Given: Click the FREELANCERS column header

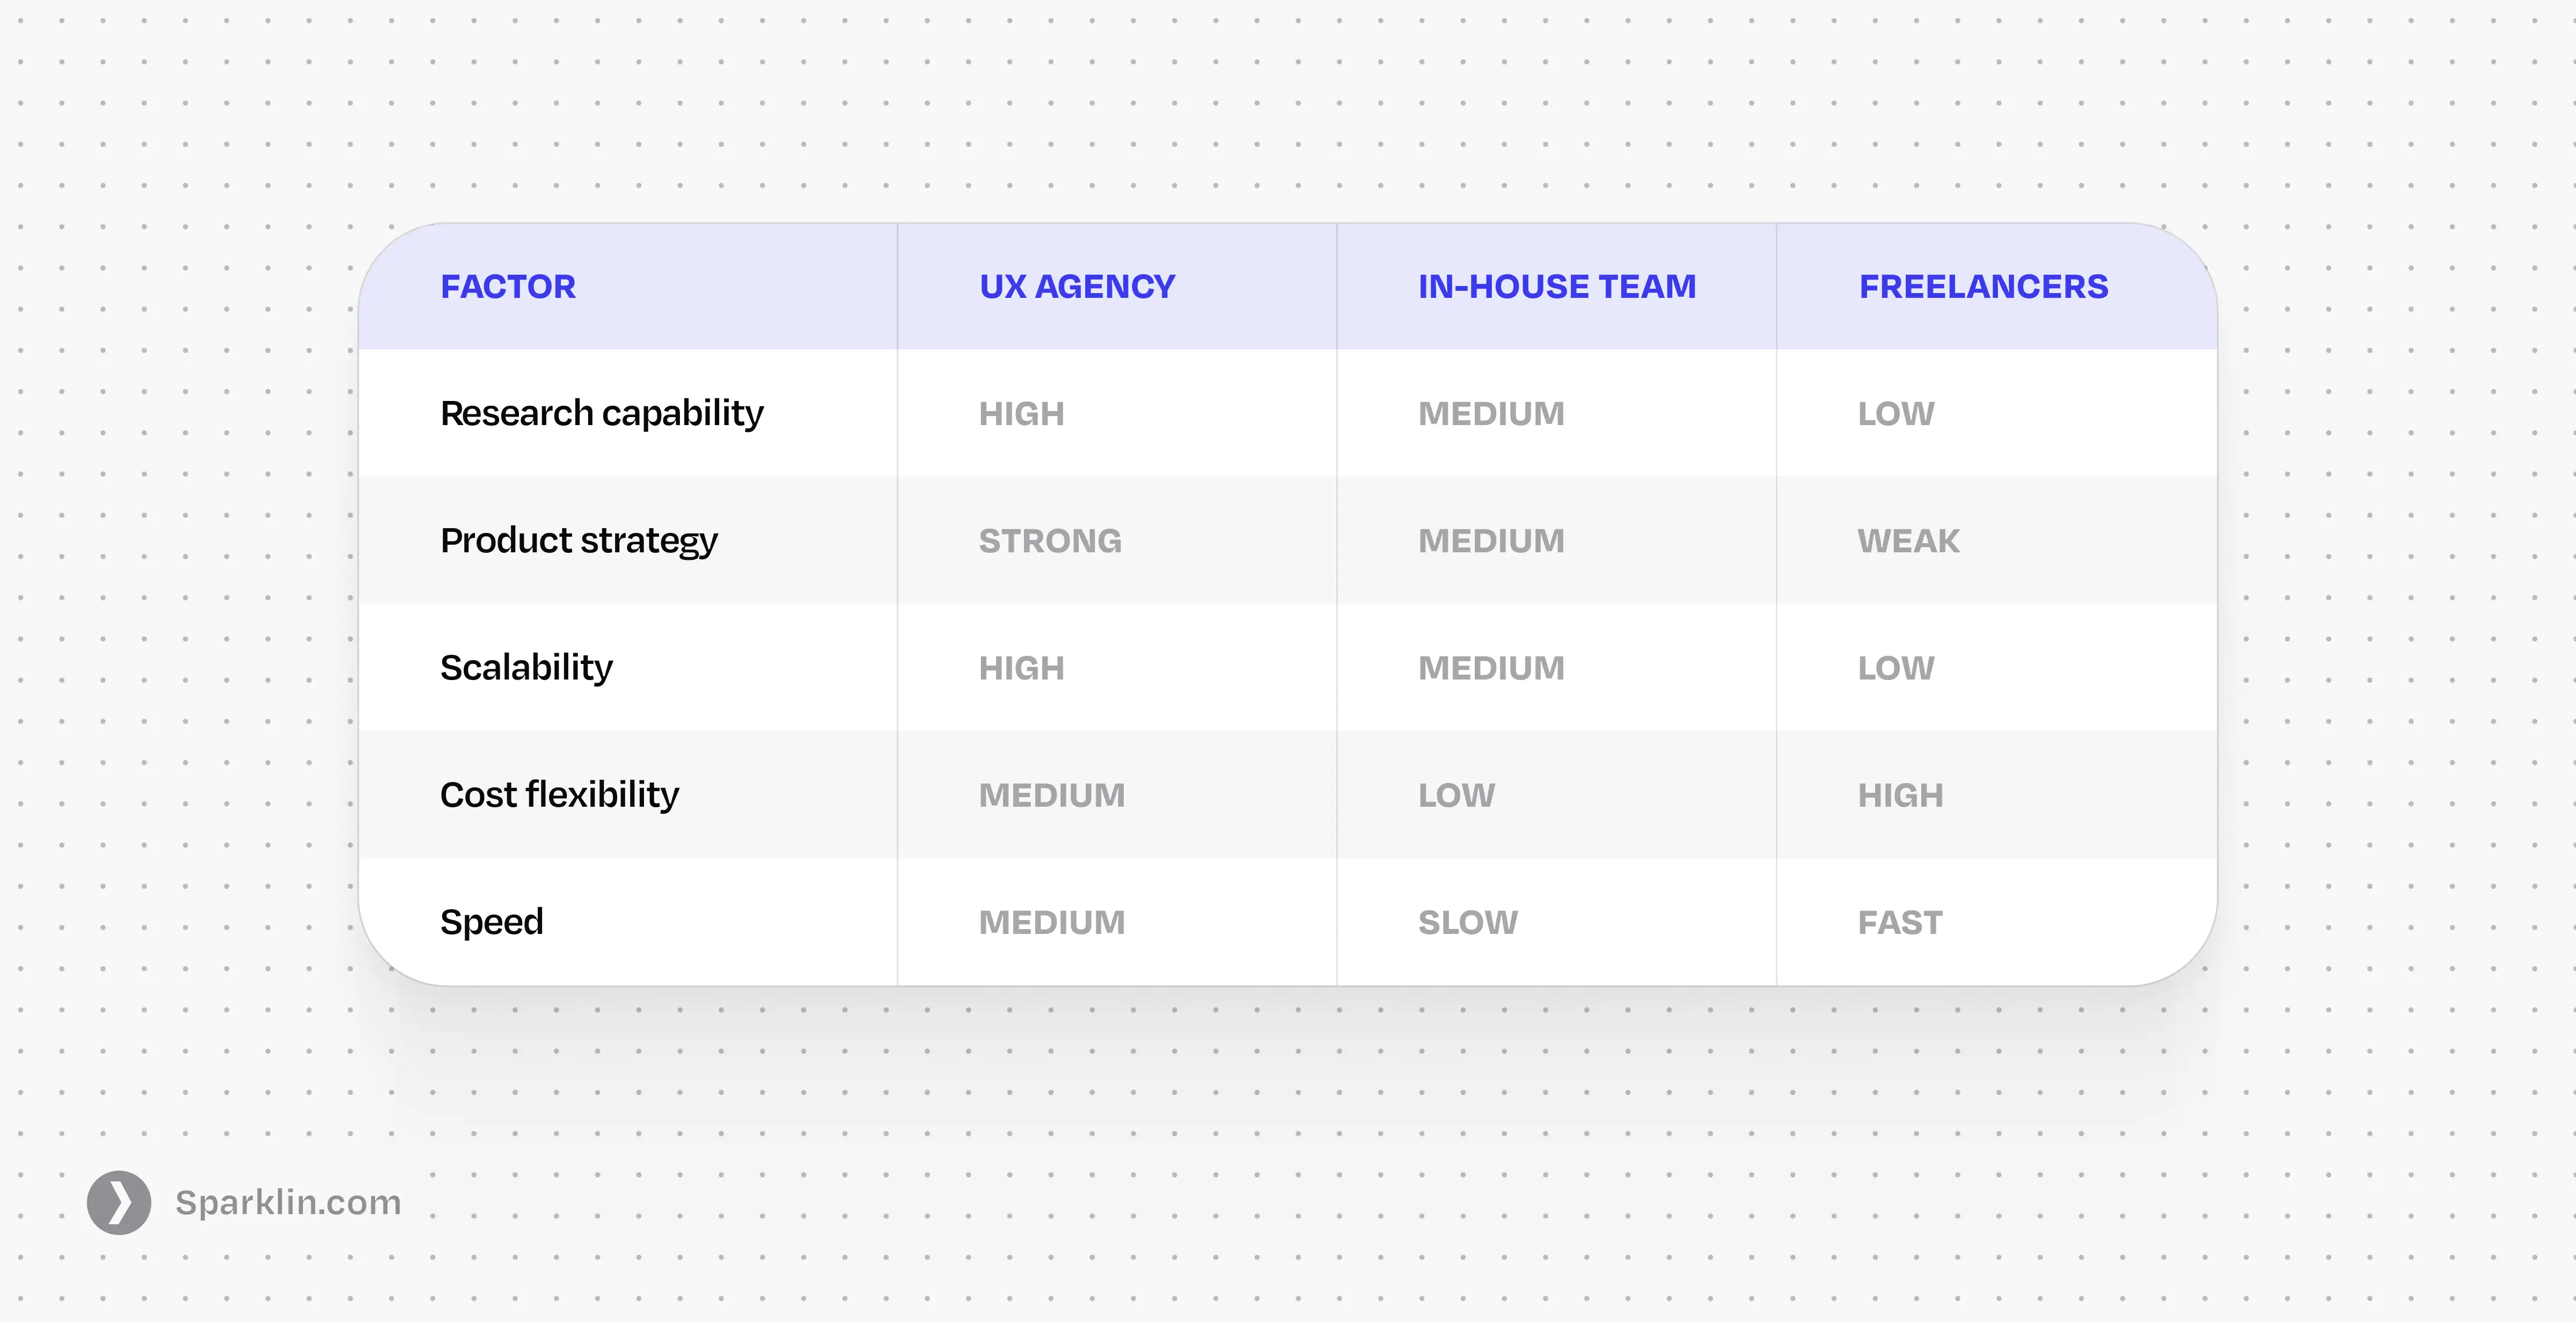Looking at the screenshot, I should tap(1983, 287).
